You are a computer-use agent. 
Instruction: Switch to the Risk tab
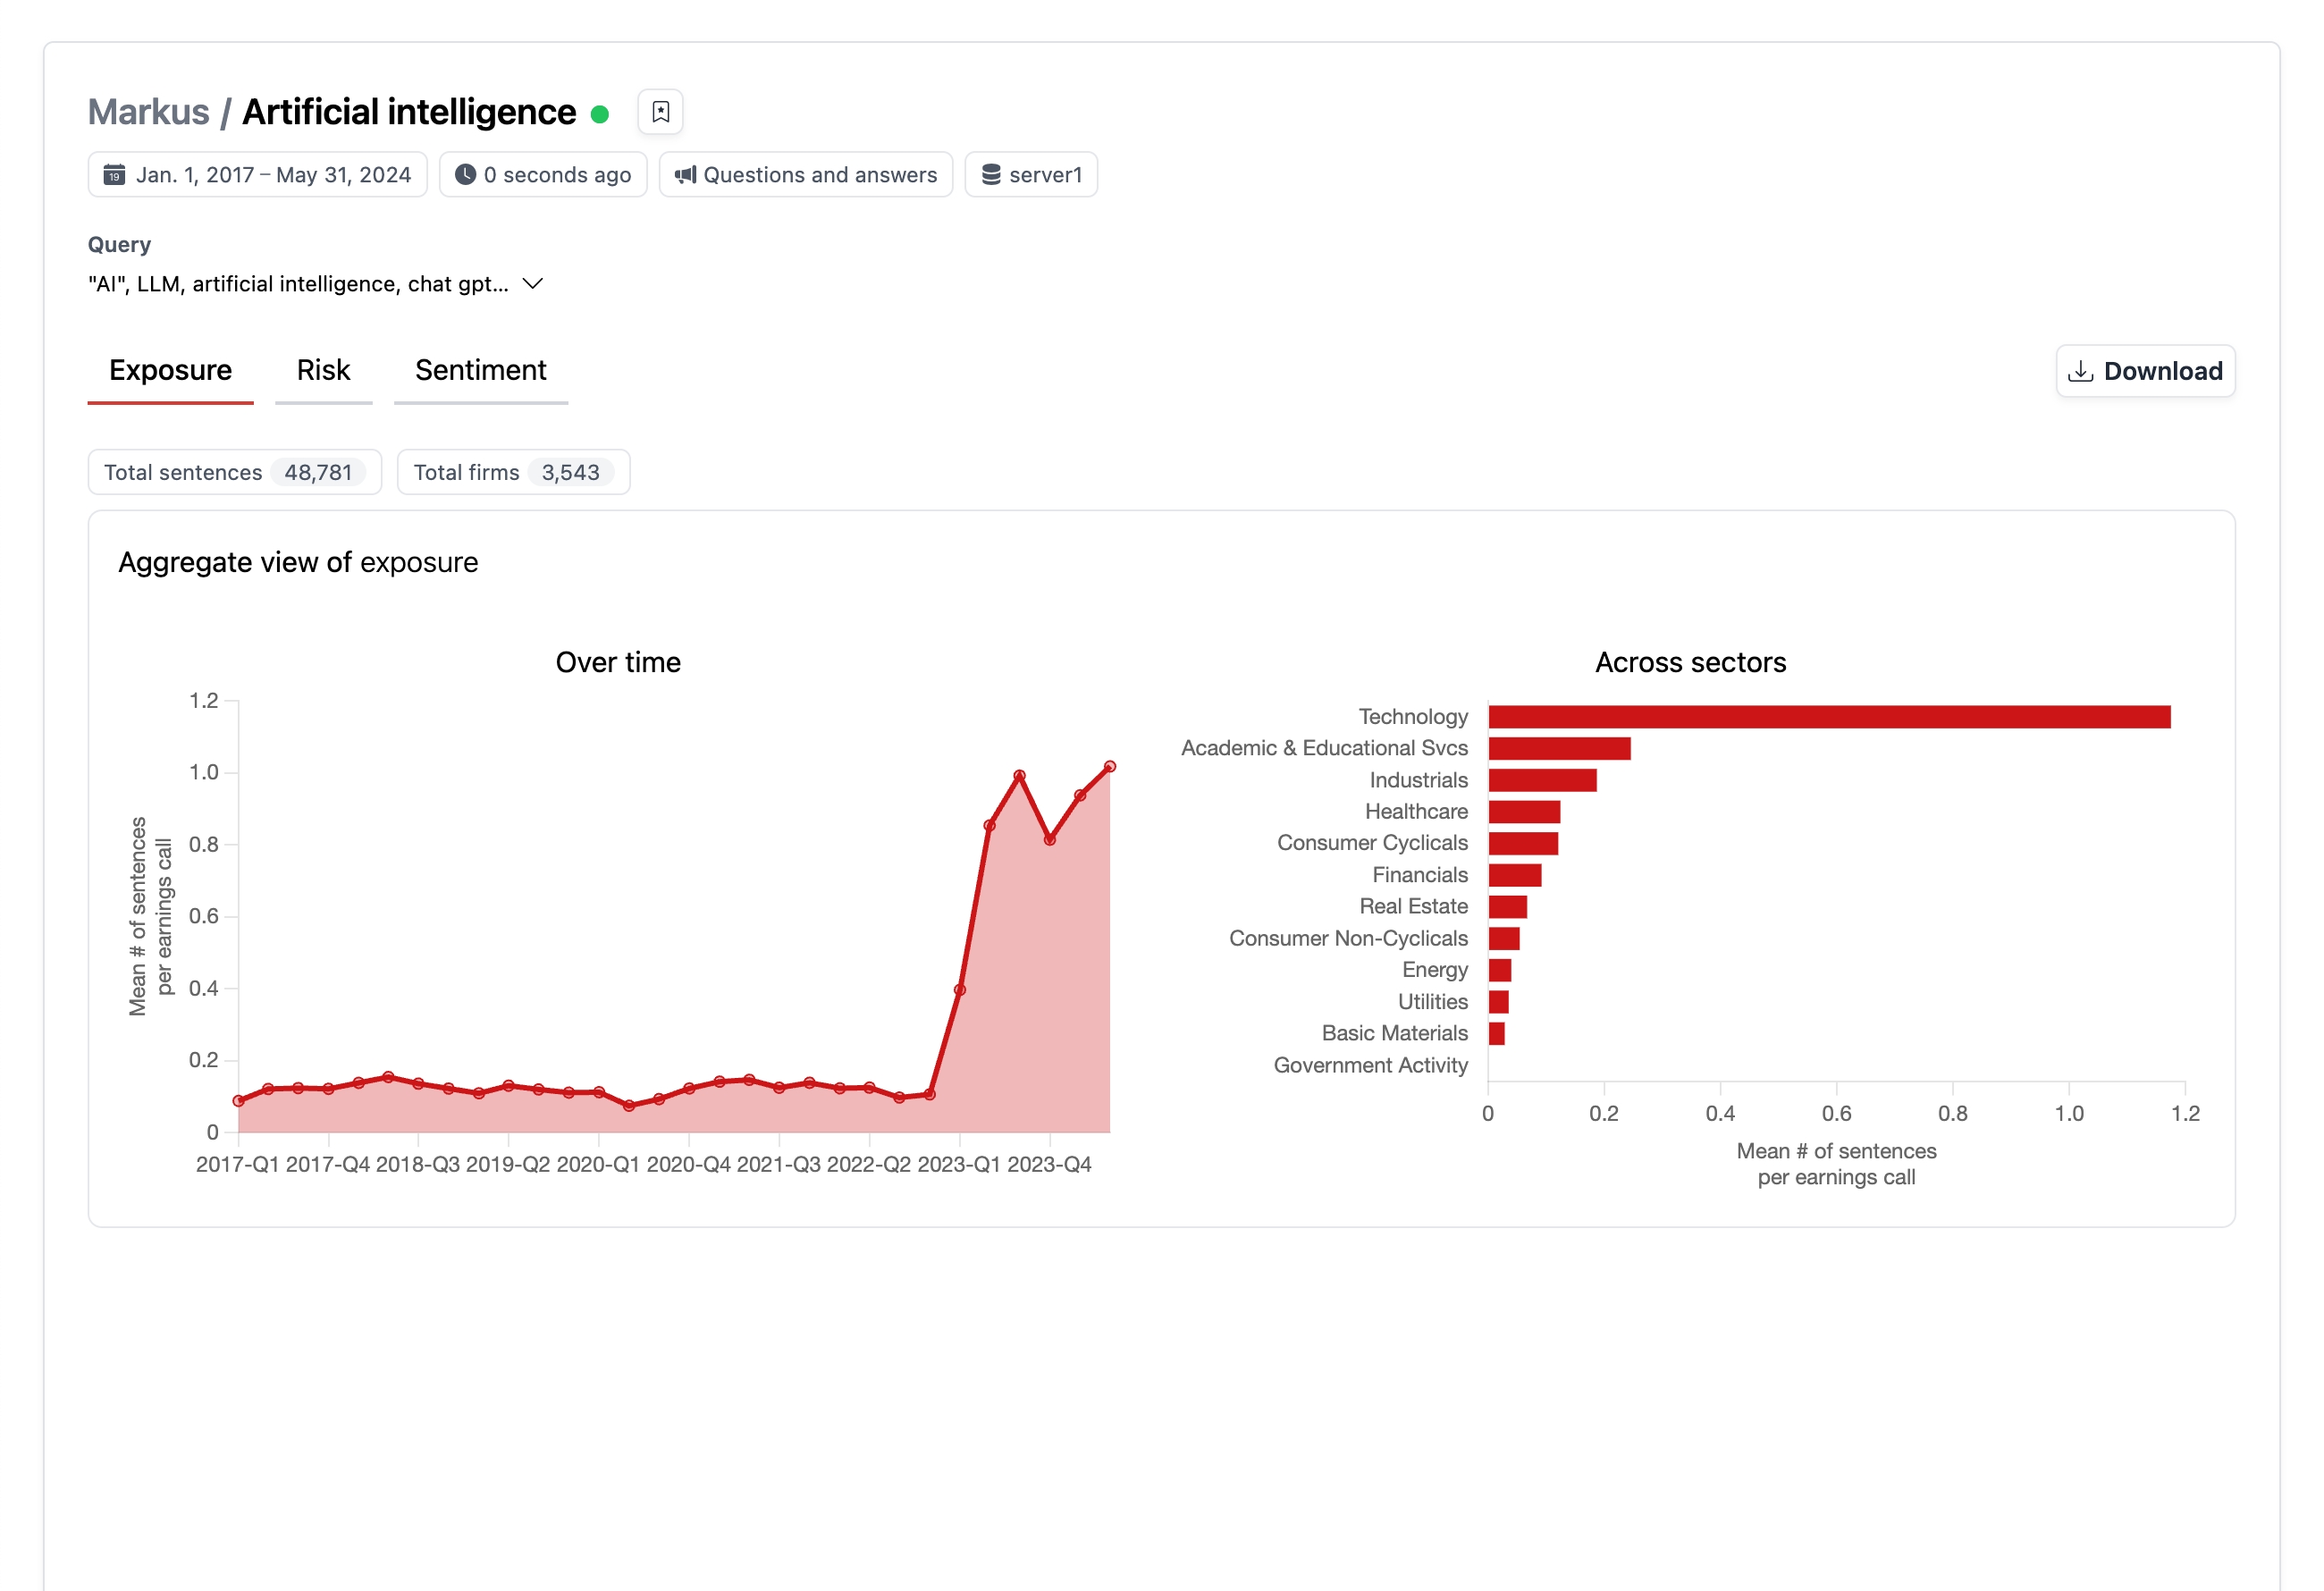(323, 370)
